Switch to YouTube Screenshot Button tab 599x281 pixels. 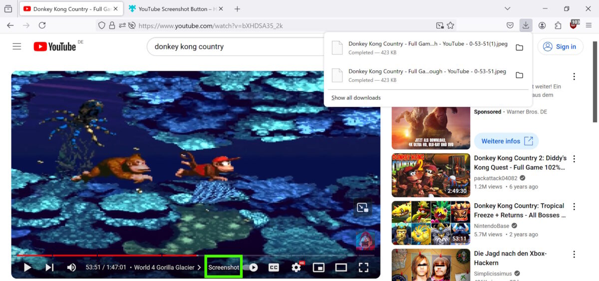(175, 9)
